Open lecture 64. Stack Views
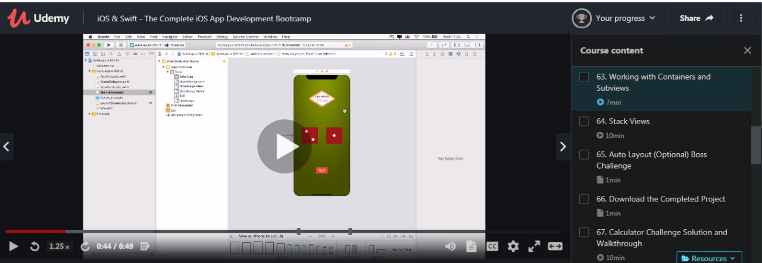This screenshot has height=263, width=762. coord(623,121)
